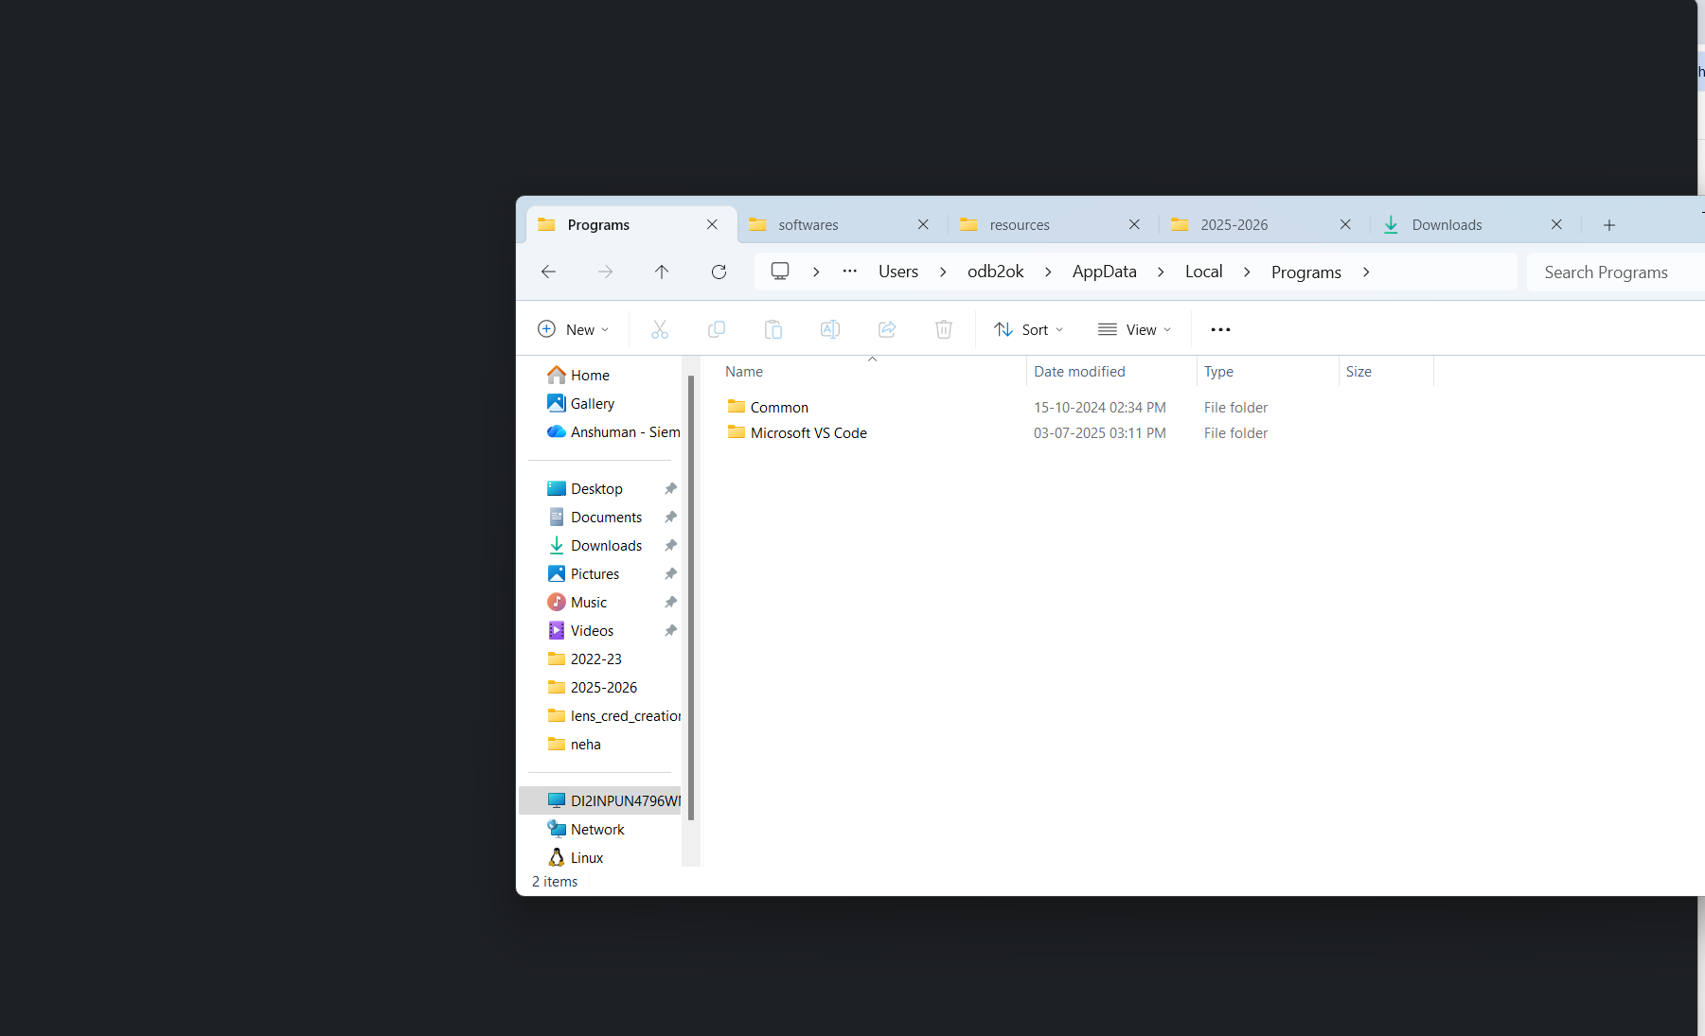Click the Delete trash icon
This screenshot has height=1036, width=1705.
(944, 329)
